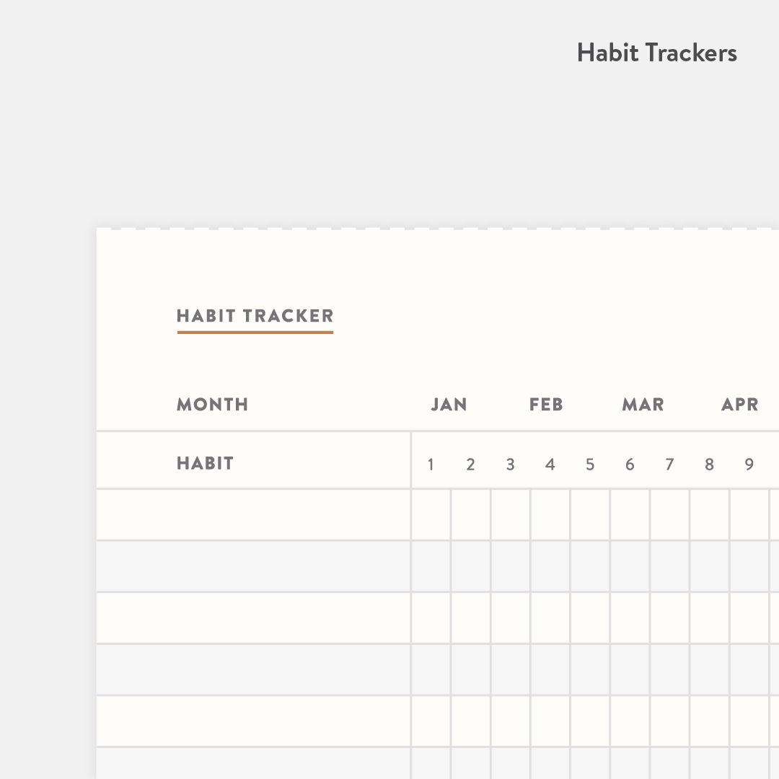Select the MAR month label
The height and width of the screenshot is (779, 779).
click(x=643, y=405)
